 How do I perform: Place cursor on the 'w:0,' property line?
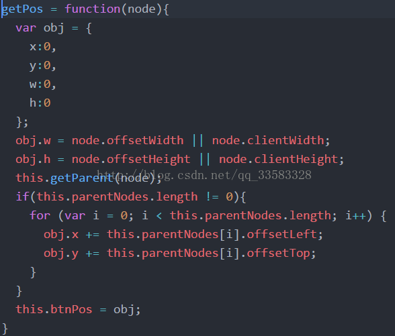click(42, 85)
